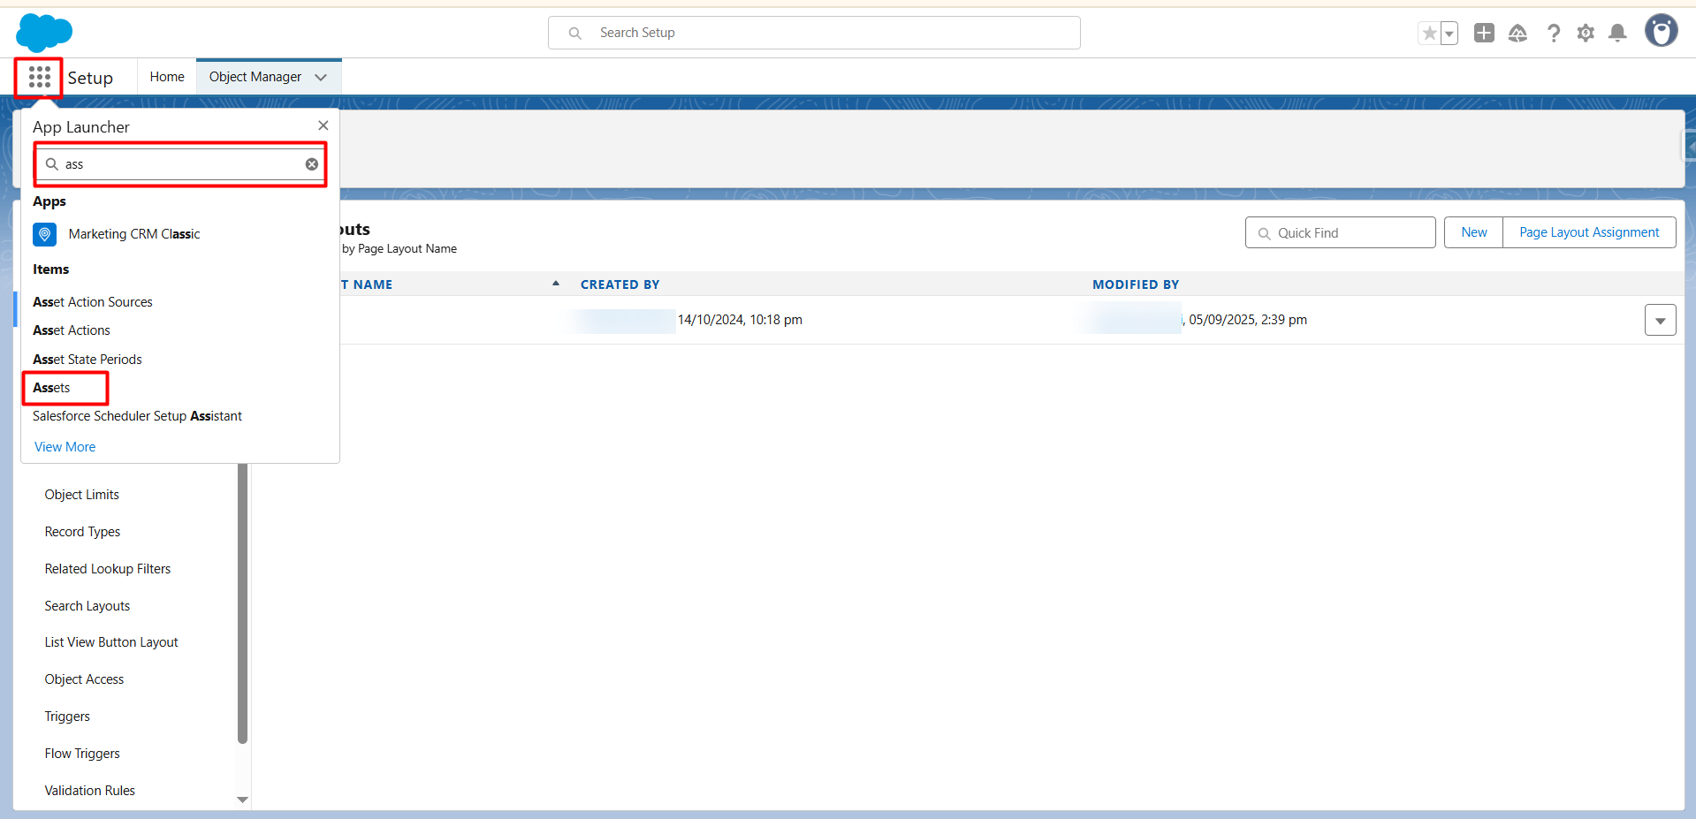The width and height of the screenshot is (1696, 819).
Task: Click the New page layout button
Action: click(x=1473, y=232)
